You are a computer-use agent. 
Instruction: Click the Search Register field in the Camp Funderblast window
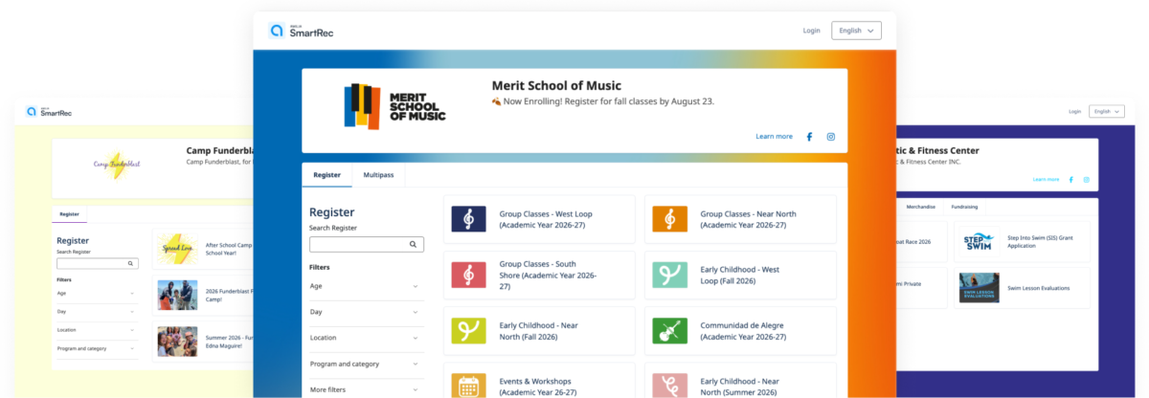tap(98, 263)
